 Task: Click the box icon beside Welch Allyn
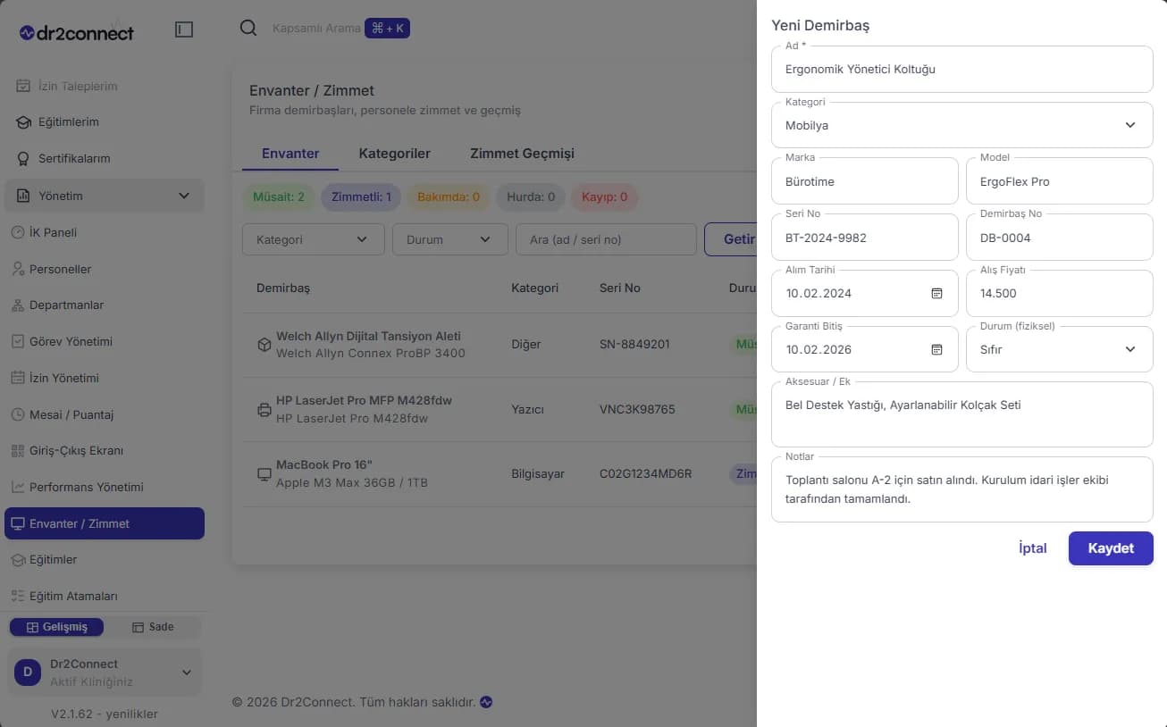[264, 344]
